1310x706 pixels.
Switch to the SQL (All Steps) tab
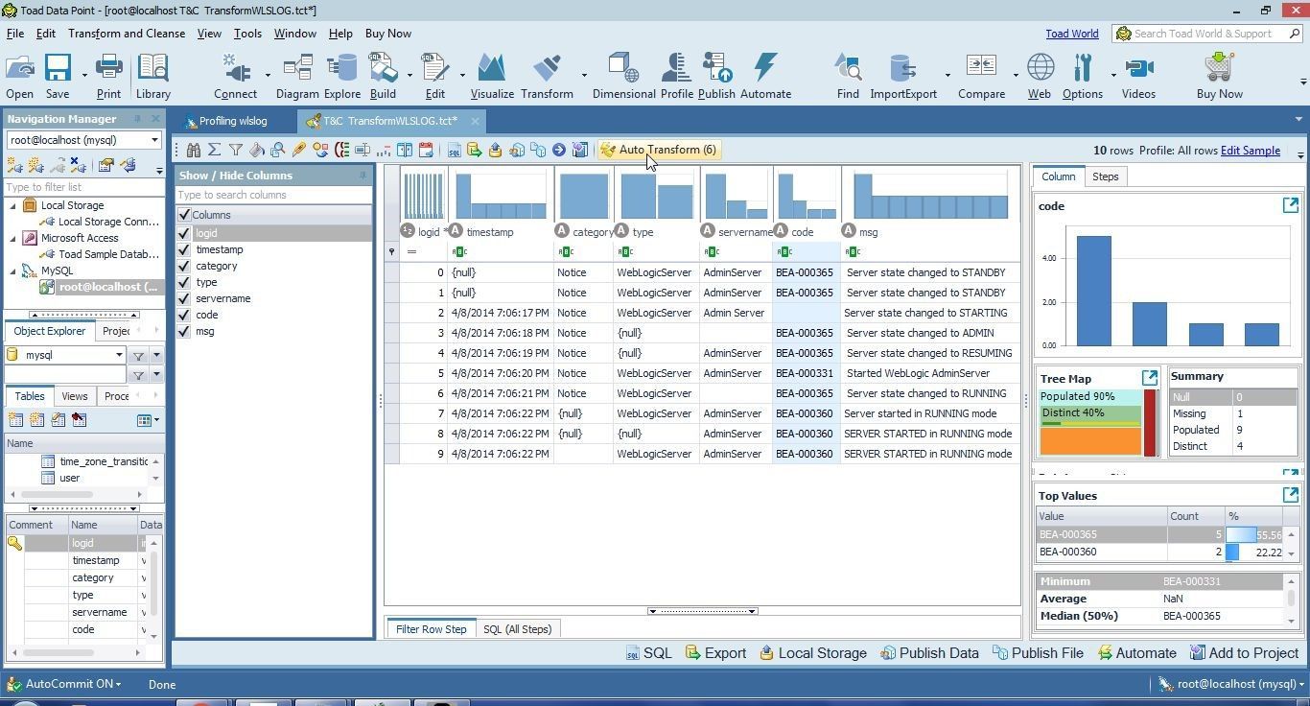(517, 629)
